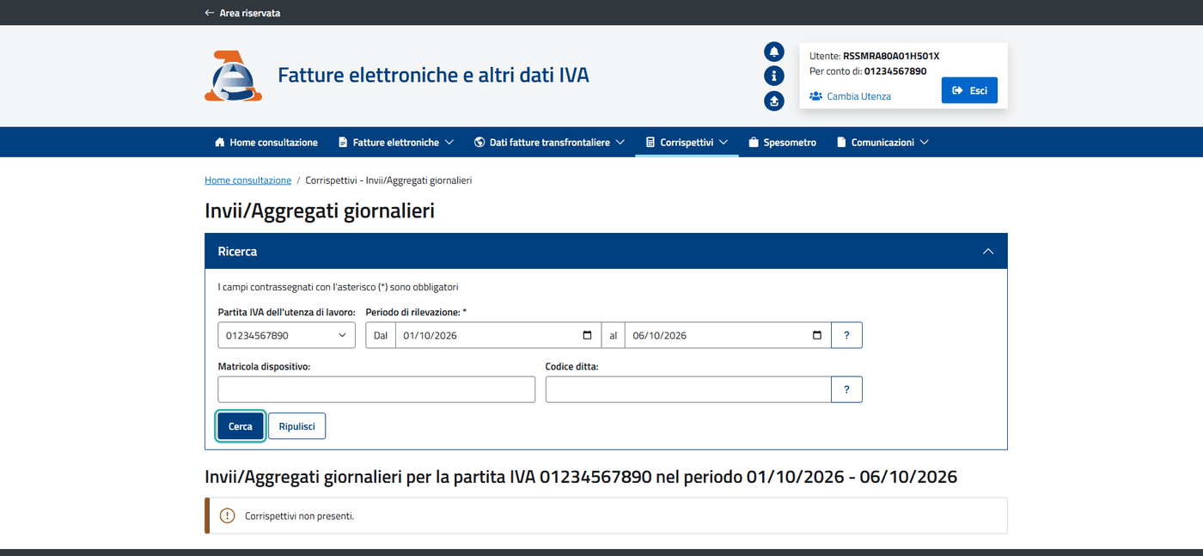This screenshot has width=1203, height=556.
Task: Click the Esci logout button
Action: [969, 90]
